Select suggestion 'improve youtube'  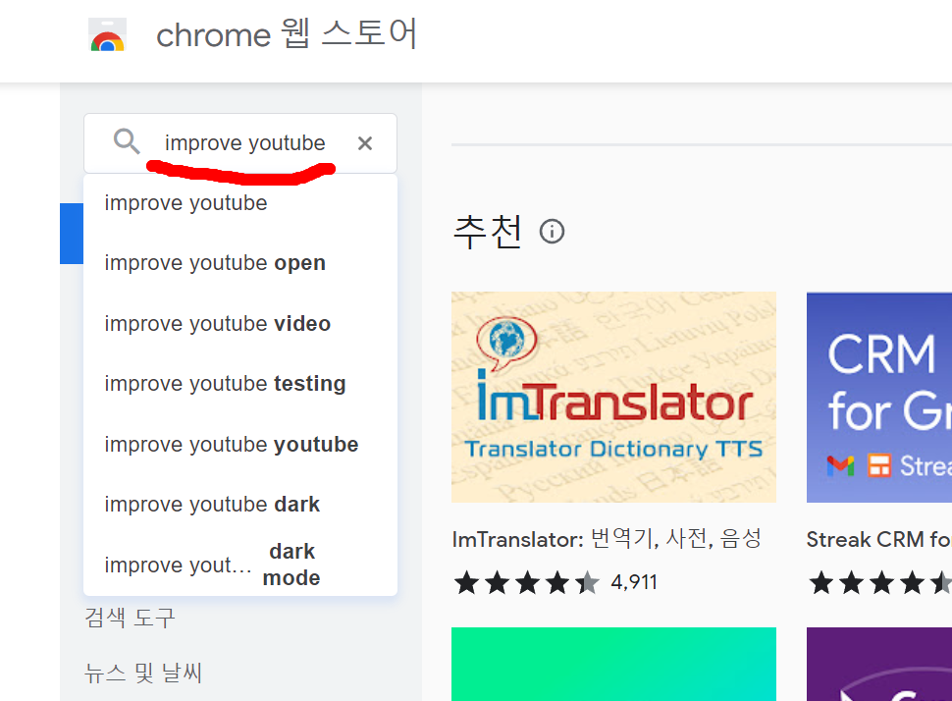click(240, 203)
